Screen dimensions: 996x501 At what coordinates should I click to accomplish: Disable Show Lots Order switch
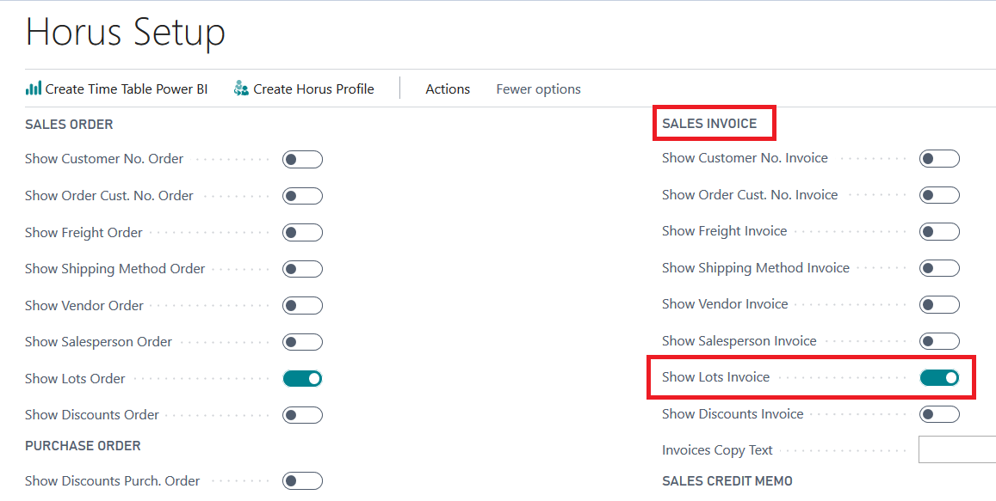pos(302,379)
